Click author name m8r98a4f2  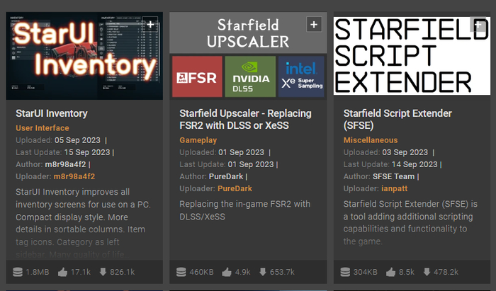(x=65, y=164)
